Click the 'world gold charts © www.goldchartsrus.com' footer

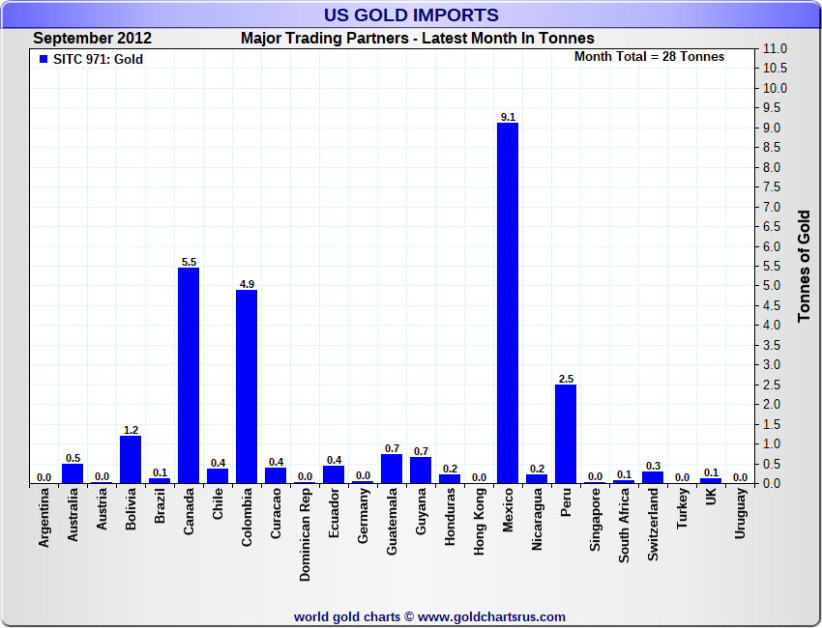pyautogui.click(x=429, y=617)
